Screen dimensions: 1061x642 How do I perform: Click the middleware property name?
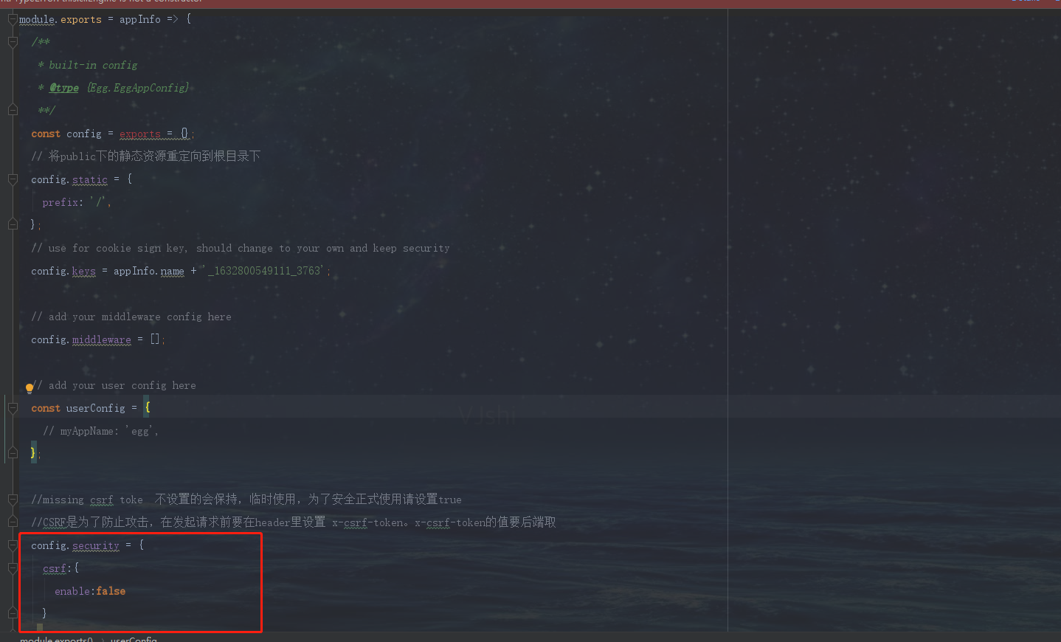pos(102,339)
